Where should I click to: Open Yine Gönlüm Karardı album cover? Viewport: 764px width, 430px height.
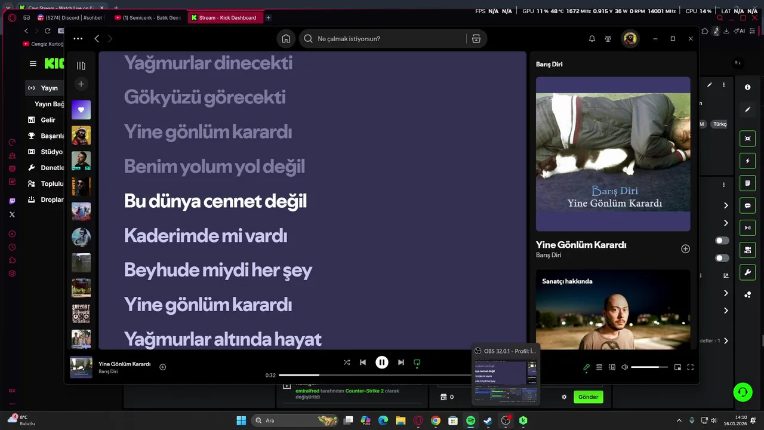pyautogui.click(x=613, y=154)
